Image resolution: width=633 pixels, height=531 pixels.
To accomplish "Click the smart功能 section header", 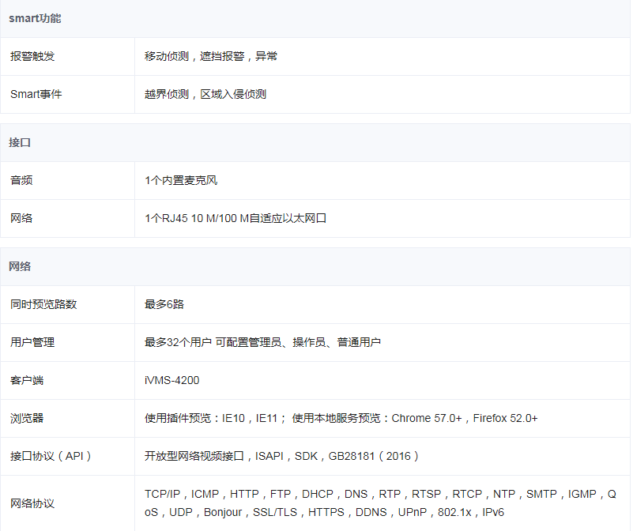I will click(x=35, y=18).
